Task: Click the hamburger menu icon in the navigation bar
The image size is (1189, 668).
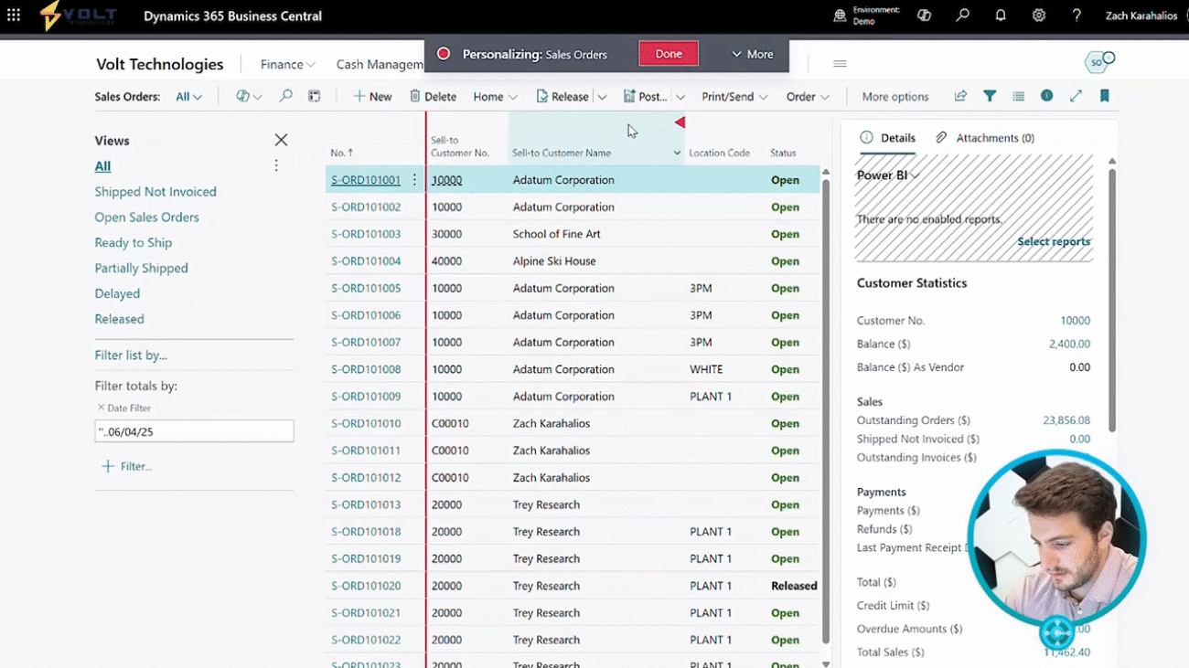Action: (x=840, y=64)
